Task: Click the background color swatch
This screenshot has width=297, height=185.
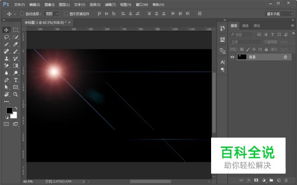Action: [x=15, y=115]
